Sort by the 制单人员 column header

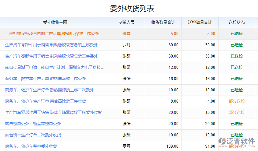tap(126, 22)
